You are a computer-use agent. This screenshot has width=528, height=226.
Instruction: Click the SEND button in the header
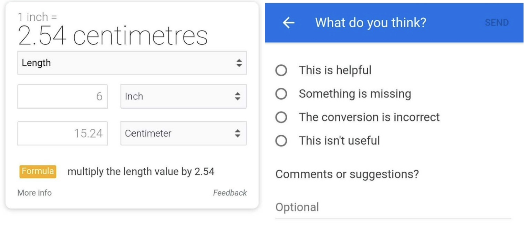[496, 23]
